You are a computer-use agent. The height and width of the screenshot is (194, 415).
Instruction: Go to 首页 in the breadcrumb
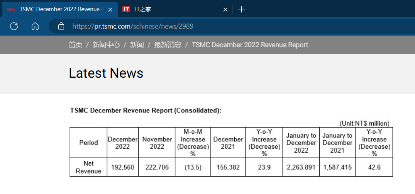click(75, 45)
